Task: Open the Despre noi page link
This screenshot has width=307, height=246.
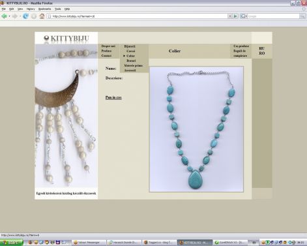Action: 108,46
